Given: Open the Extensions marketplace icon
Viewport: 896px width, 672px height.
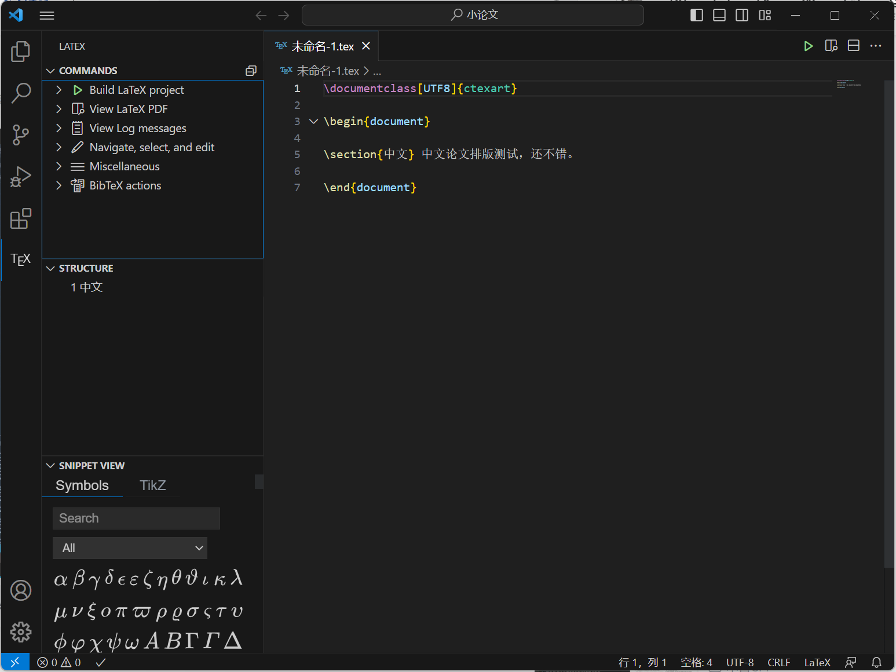Looking at the screenshot, I should (x=21, y=219).
